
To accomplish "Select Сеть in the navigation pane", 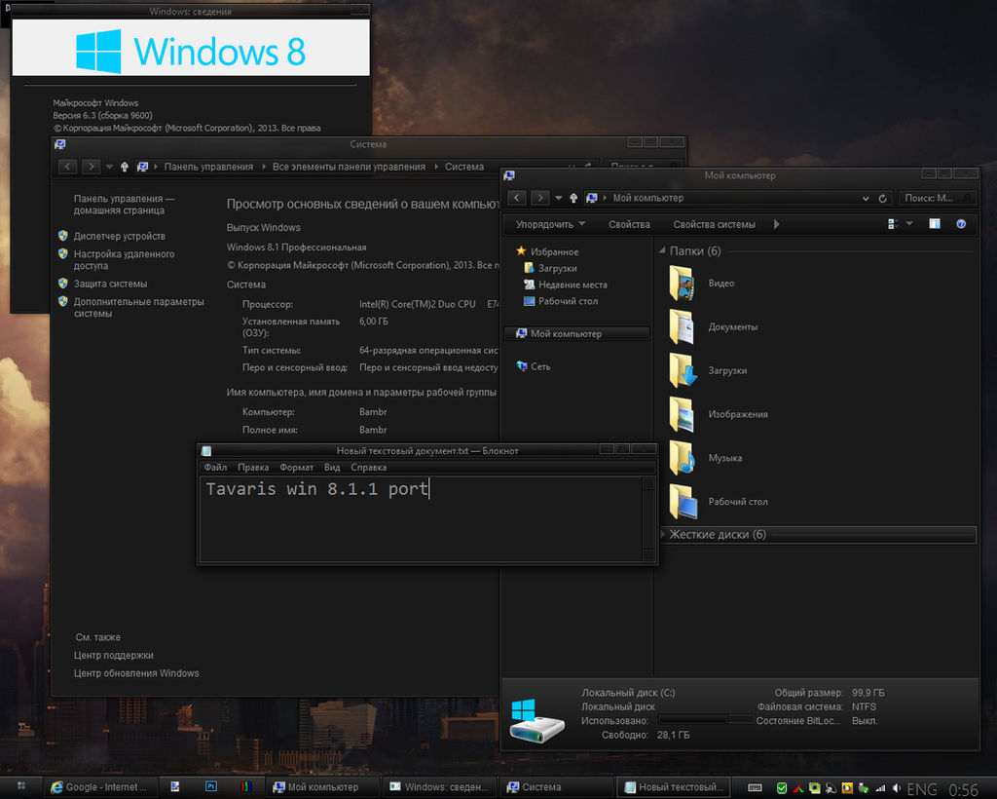I will pos(540,366).
